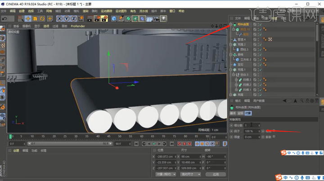Switch to the 基本 attribute tab

pyautogui.click(x=233, y=113)
